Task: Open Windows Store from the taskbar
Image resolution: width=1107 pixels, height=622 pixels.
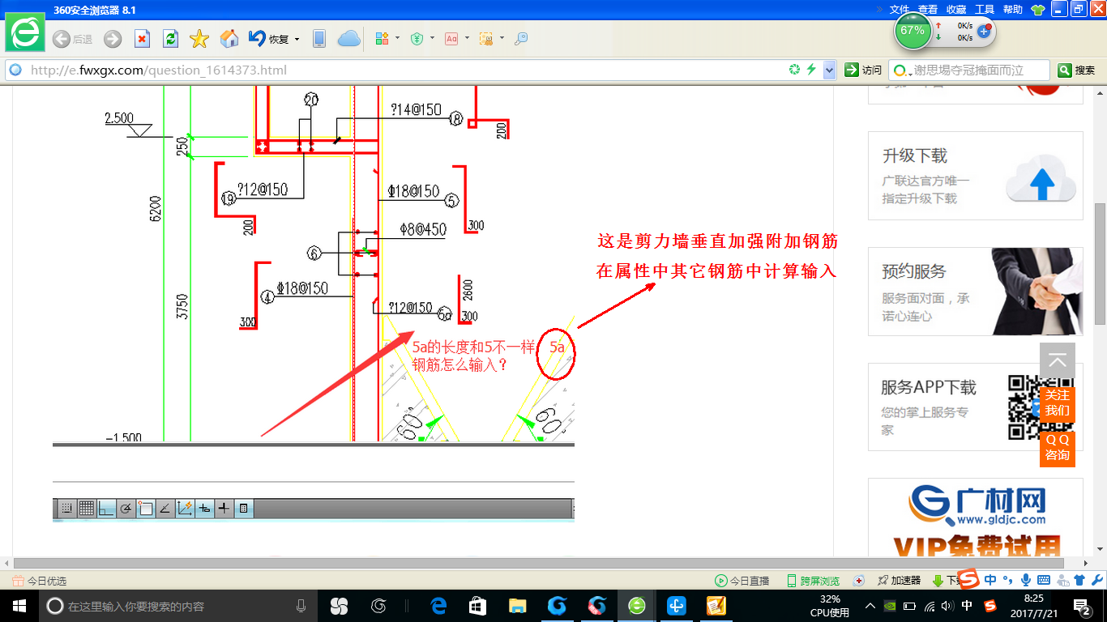Action: point(478,606)
